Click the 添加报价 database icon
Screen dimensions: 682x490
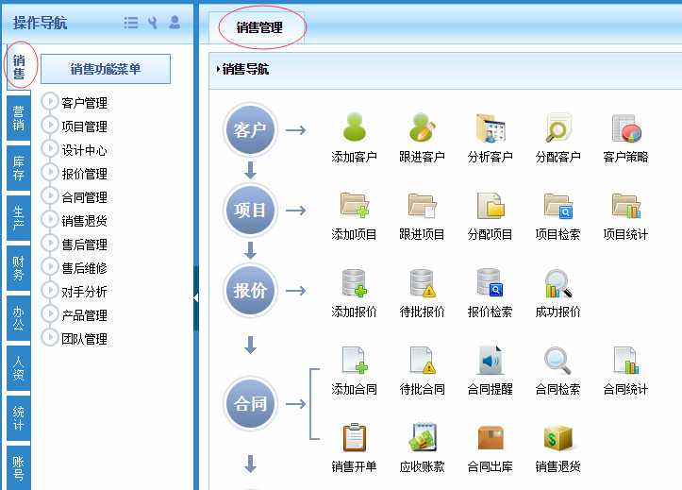coord(354,283)
